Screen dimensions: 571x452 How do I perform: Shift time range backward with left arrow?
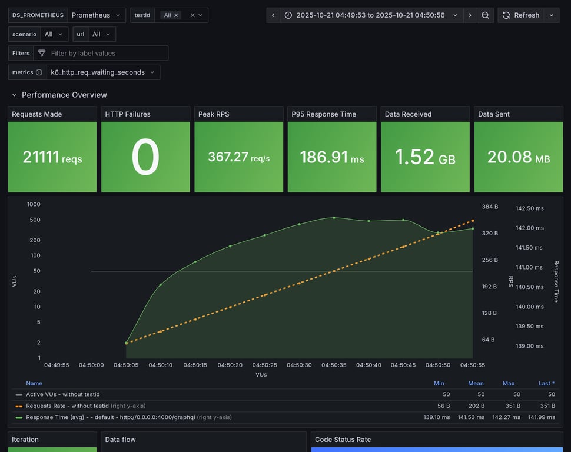tap(273, 15)
